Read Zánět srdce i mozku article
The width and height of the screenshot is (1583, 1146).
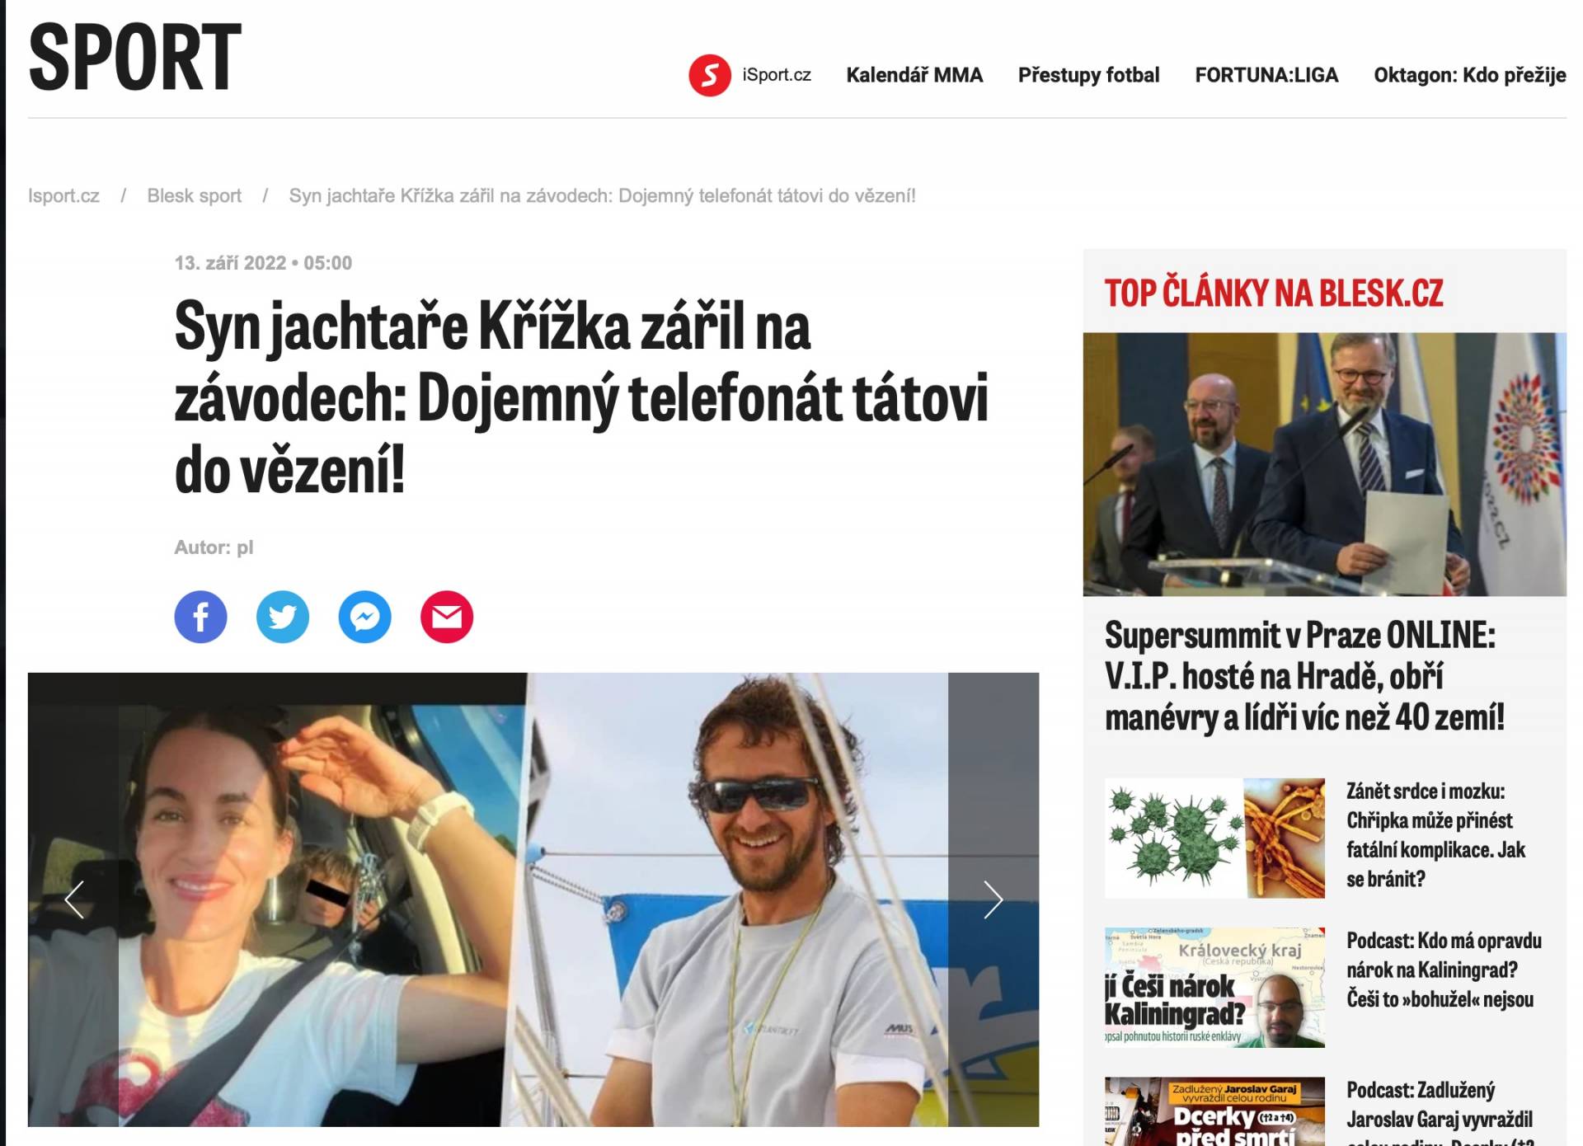pyautogui.click(x=1435, y=835)
